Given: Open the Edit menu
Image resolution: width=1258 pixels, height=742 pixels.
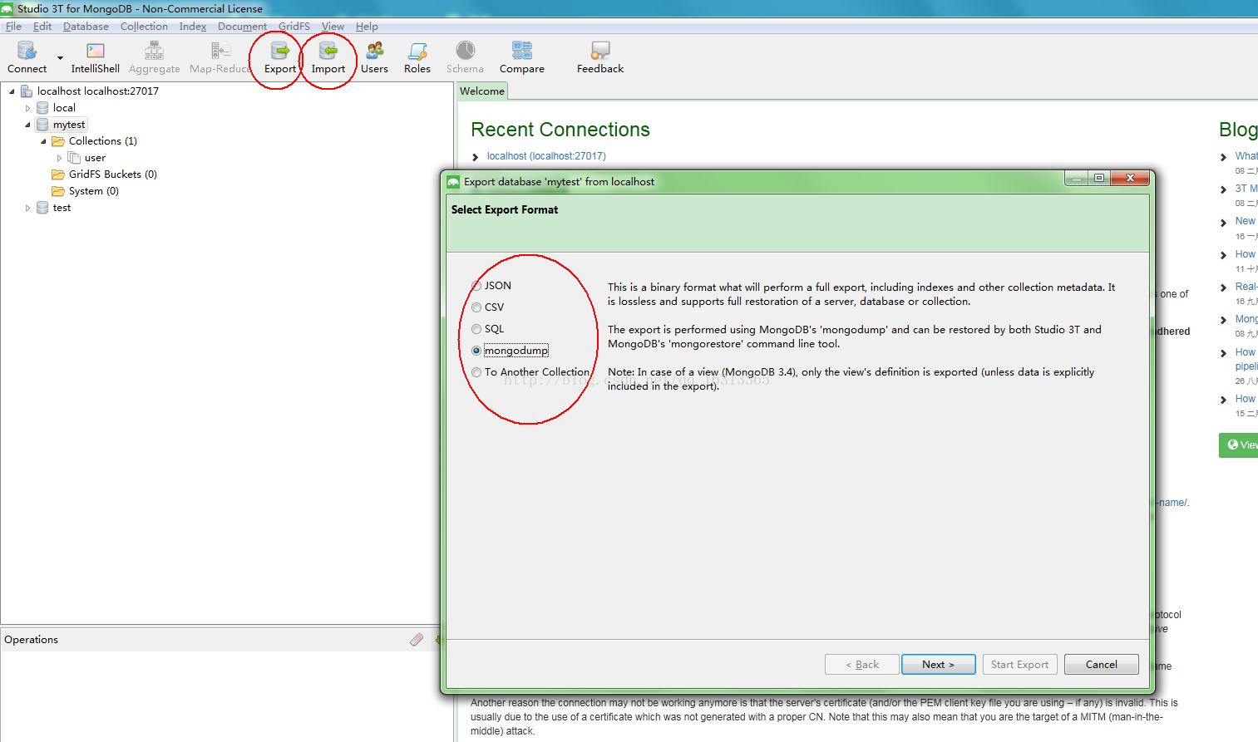Looking at the screenshot, I should click(42, 26).
